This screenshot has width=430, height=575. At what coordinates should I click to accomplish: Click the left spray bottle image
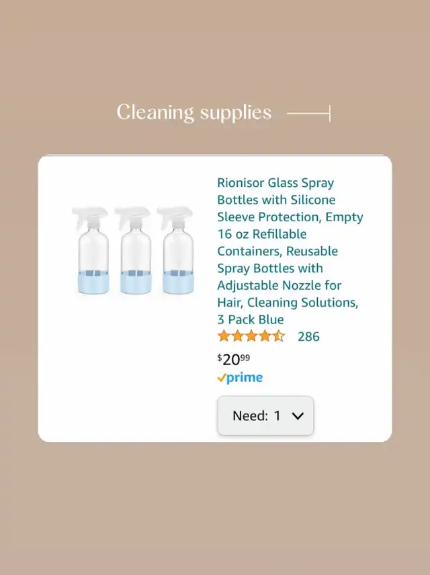[92, 250]
